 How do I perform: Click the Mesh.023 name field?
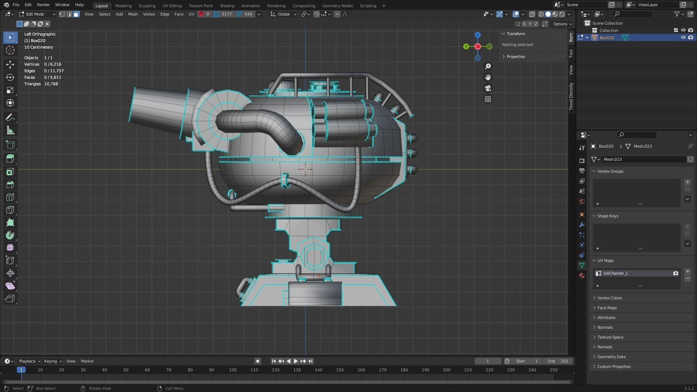click(x=644, y=159)
